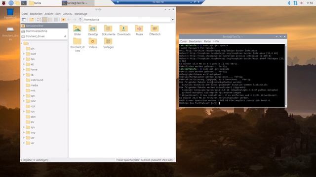Open the Datei menu in the terminal window
The width and height of the screenshot is (316, 177).
pyautogui.click(x=183, y=41)
